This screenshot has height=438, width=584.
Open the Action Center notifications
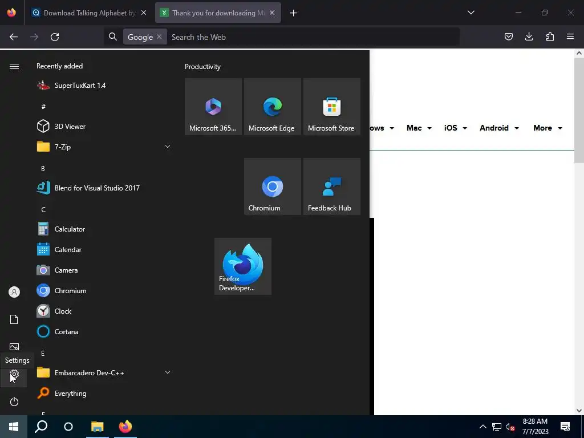coord(565,427)
